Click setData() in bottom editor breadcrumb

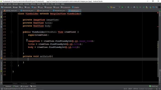[x=33, y=83]
